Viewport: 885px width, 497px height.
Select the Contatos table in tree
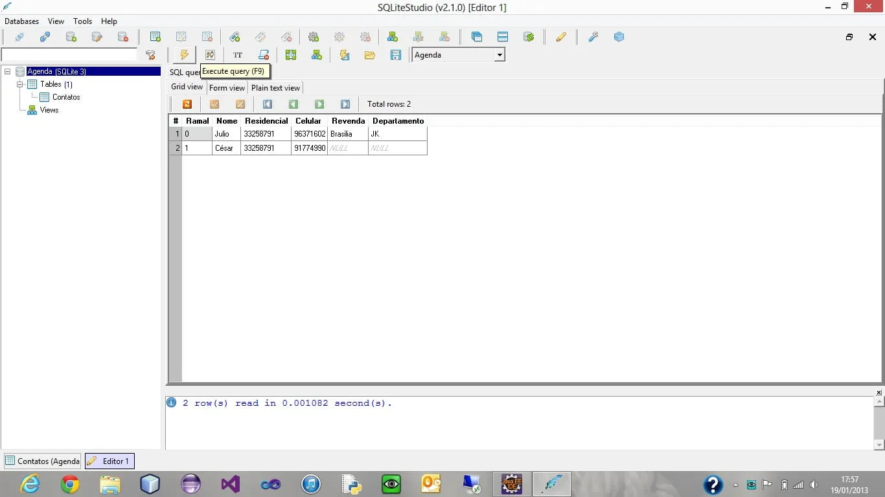[x=66, y=97]
